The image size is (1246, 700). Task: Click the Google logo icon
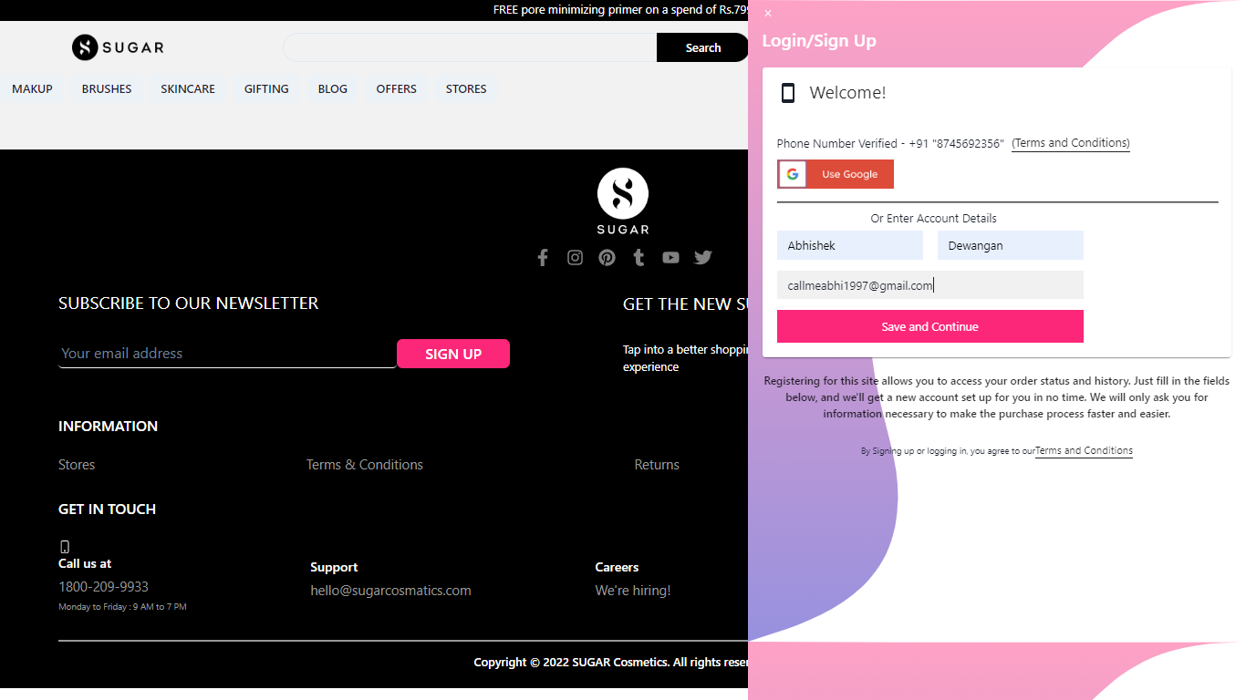click(793, 174)
